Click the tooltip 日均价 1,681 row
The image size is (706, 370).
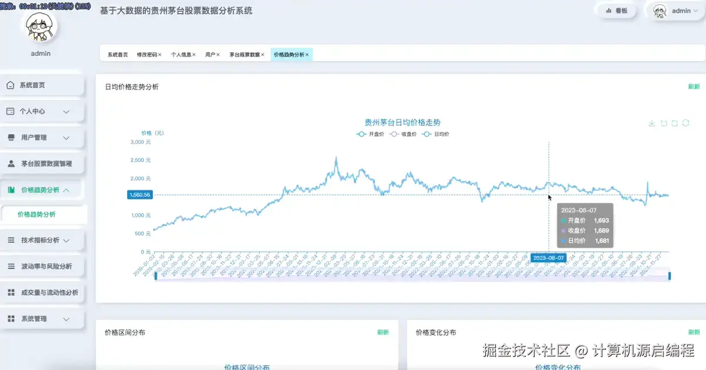point(585,241)
